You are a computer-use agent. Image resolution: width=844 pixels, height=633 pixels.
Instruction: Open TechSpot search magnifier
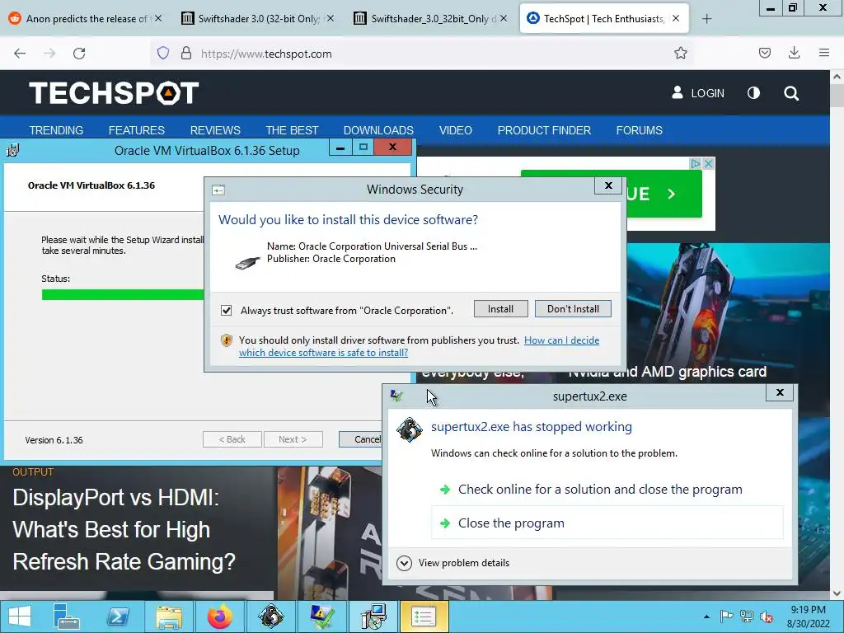(x=790, y=93)
